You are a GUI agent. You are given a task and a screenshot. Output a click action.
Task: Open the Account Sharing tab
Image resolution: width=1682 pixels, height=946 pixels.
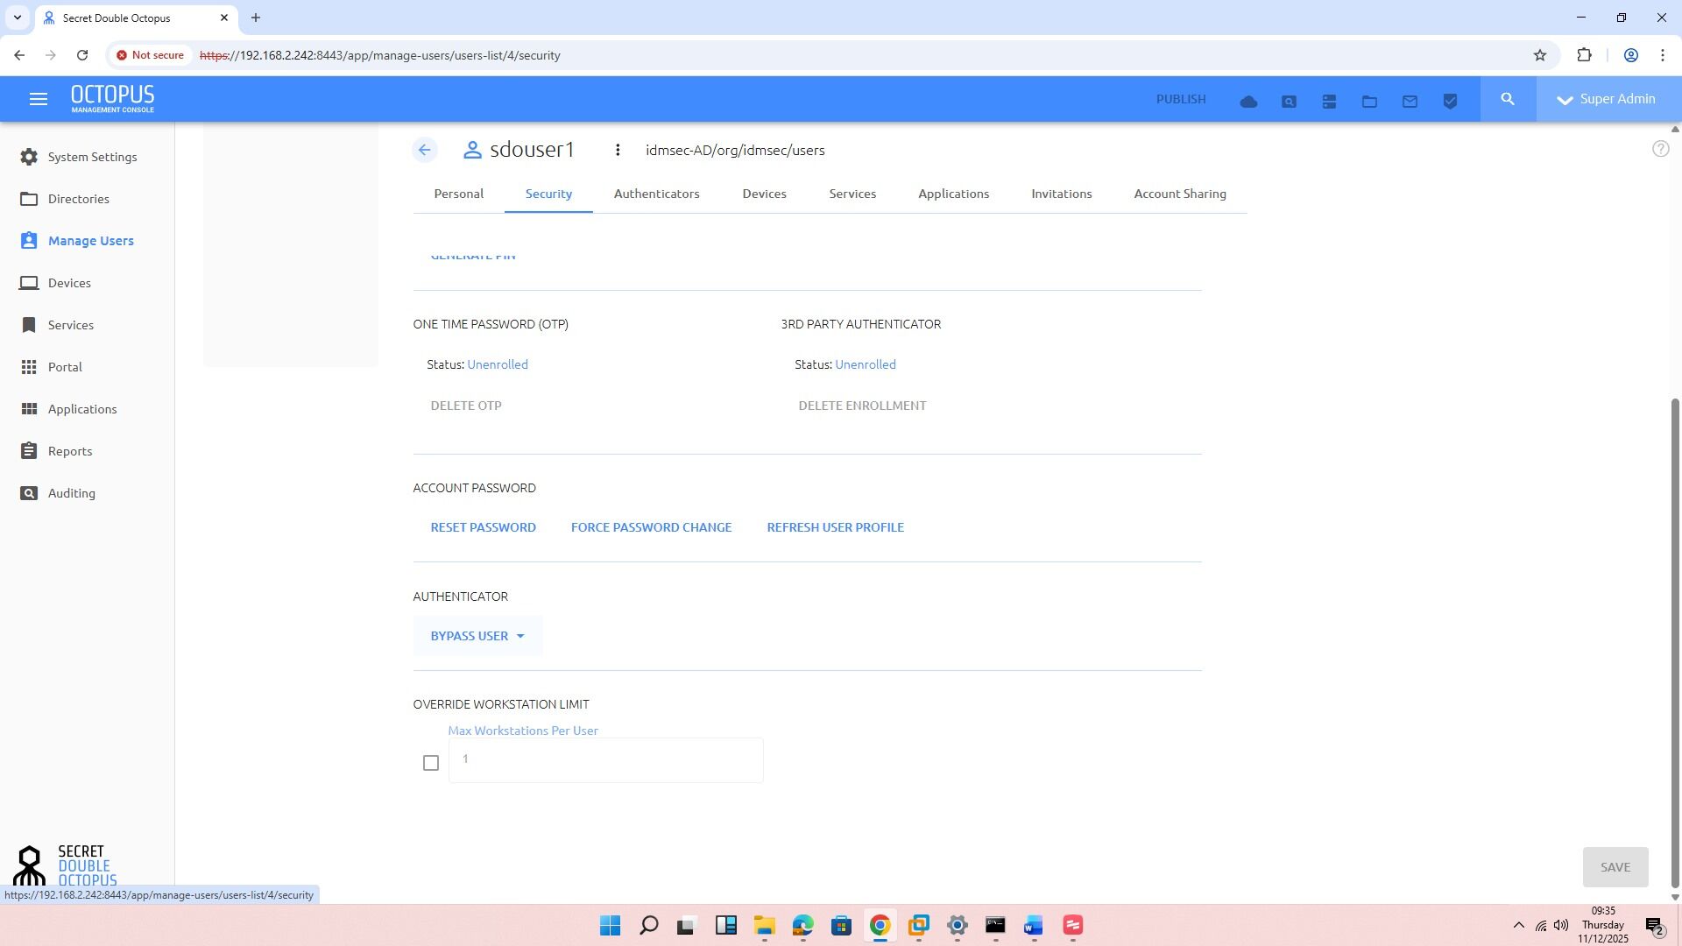[x=1179, y=194]
